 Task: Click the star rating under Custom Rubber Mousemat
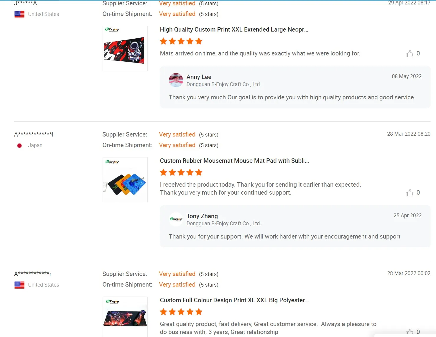pyautogui.click(x=181, y=172)
